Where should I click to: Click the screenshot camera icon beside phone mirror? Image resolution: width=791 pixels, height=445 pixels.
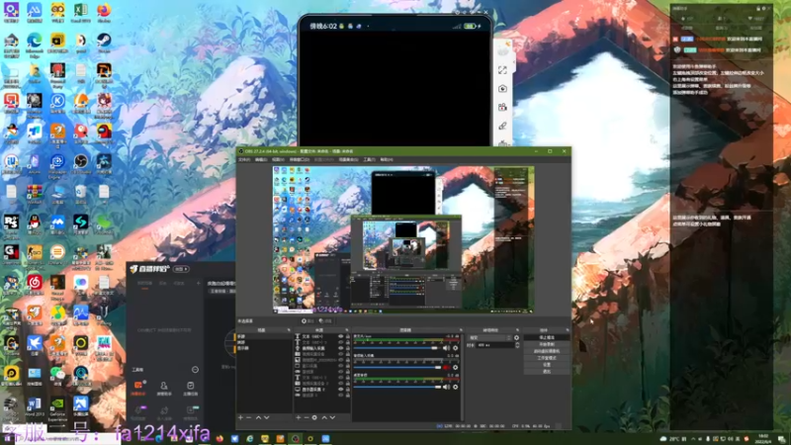click(502, 89)
